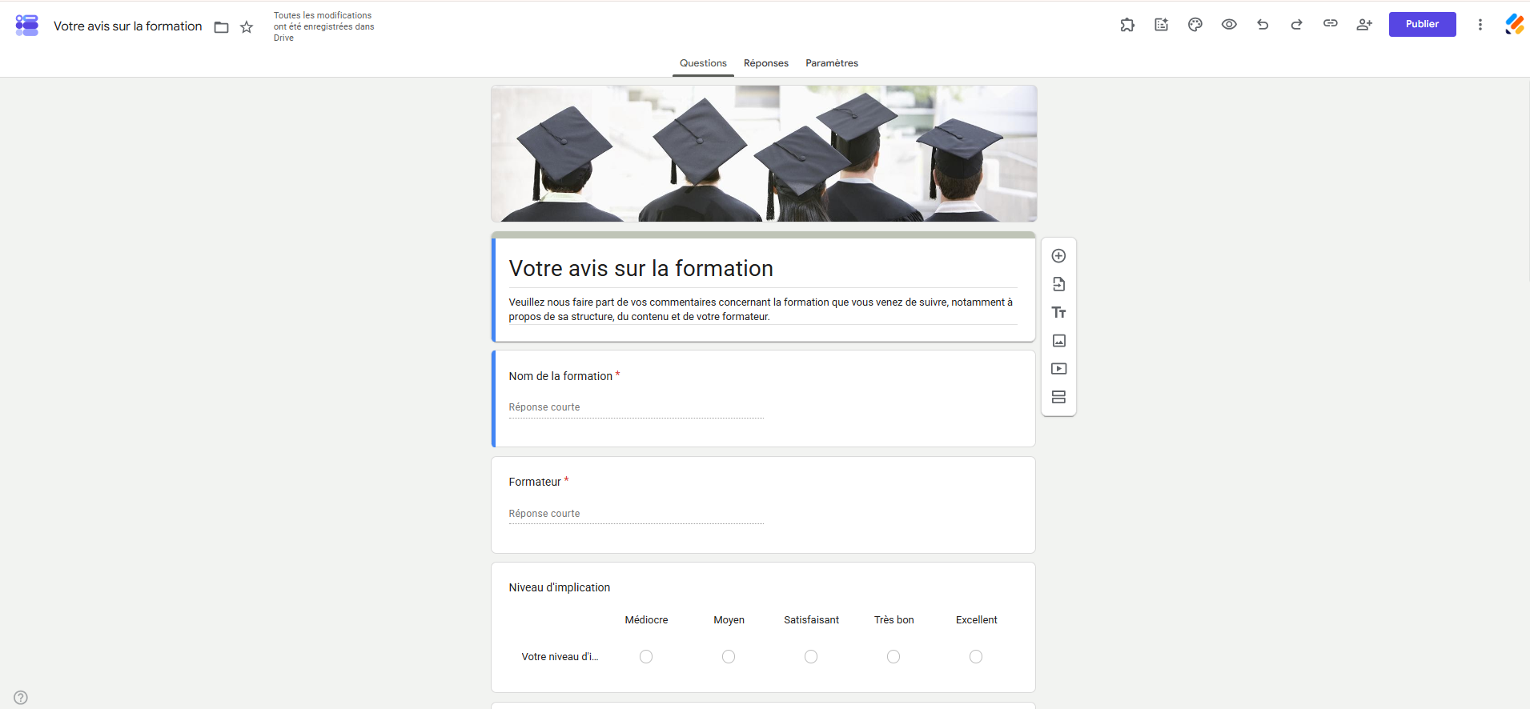Add a question from side toolbar
Screen dimensions: 1530x709
pyautogui.click(x=1058, y=256)
